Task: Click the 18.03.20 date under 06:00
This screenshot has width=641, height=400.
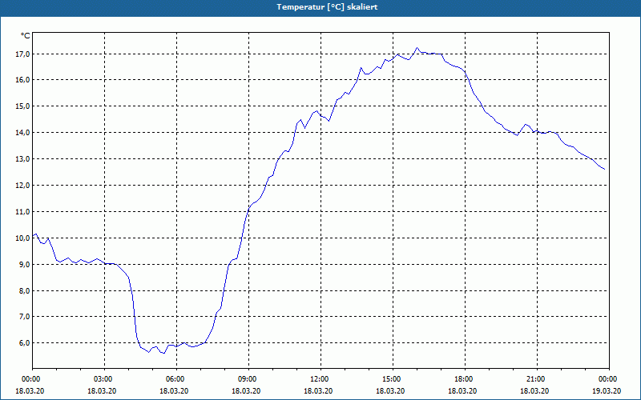Action: (174, 390)
